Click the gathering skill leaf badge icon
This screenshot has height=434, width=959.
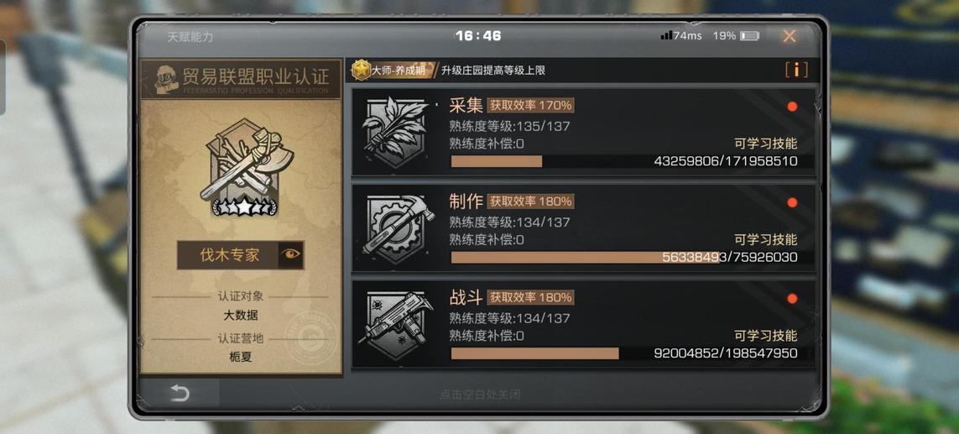pyautogui.click(x=394, y=133)
